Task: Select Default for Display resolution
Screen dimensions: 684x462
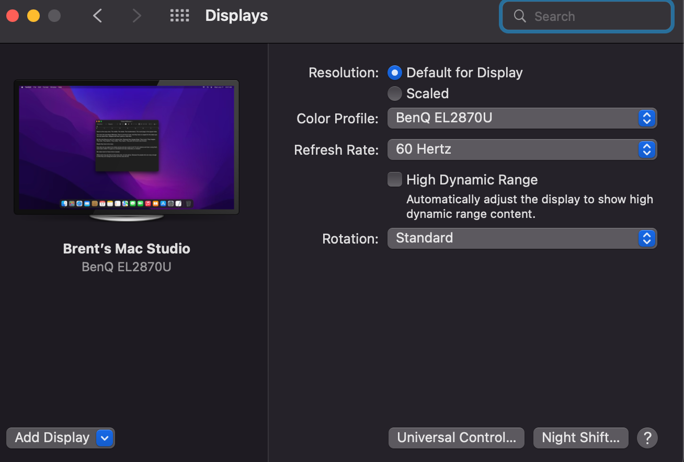Action: pos(395,73)
